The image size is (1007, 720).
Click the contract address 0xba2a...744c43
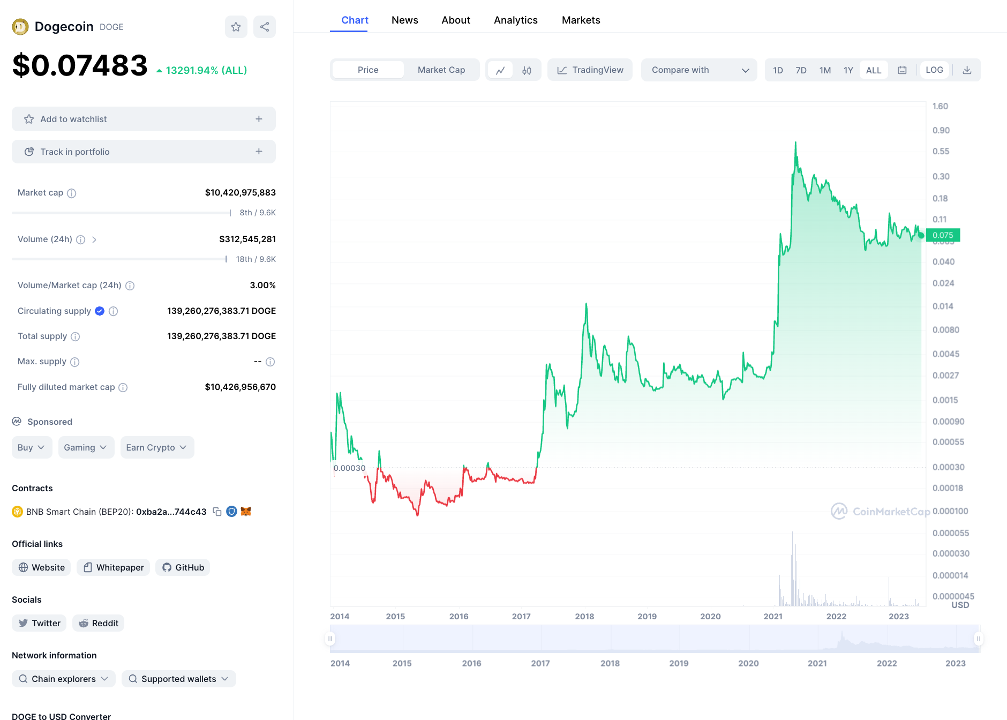tap(171, 512)
